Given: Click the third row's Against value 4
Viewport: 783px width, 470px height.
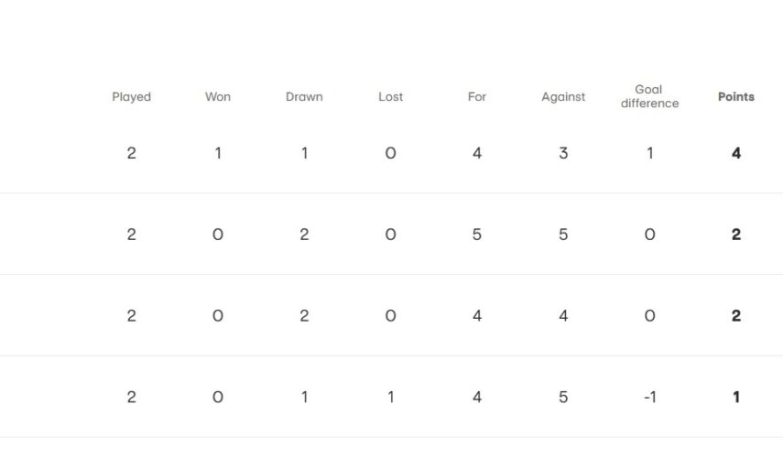Looking at the screenshot, I should [x=563, y=316].
